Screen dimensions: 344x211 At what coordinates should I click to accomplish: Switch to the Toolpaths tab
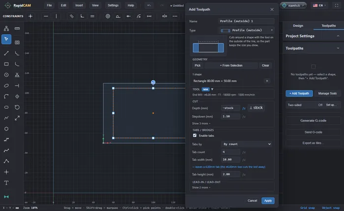point(328,26)
